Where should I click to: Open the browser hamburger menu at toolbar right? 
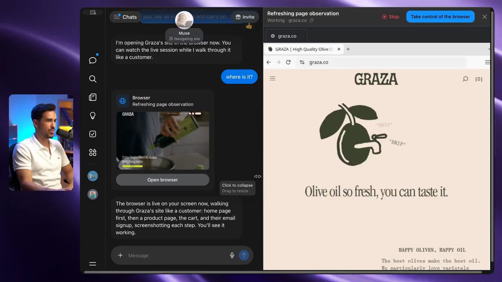tap(487, 62)
